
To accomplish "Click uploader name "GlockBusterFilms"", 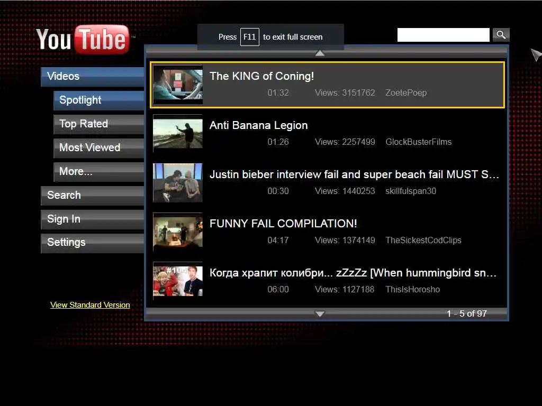I will 419,142.
